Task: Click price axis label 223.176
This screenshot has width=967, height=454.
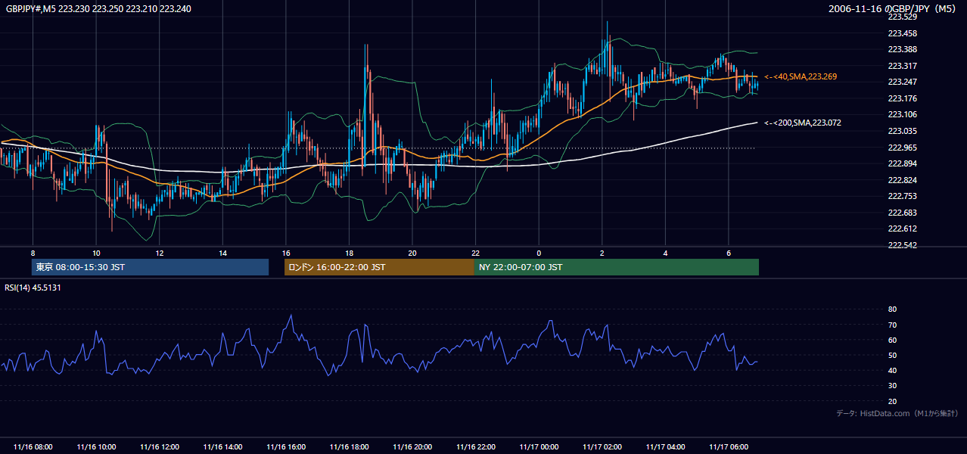Action: tap(902, 98)
